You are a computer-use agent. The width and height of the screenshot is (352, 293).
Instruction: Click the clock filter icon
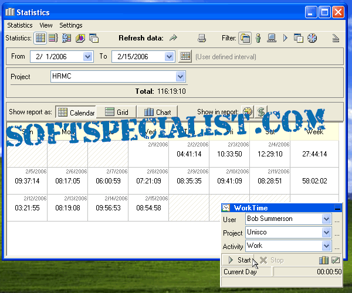[x=312, y=38]
